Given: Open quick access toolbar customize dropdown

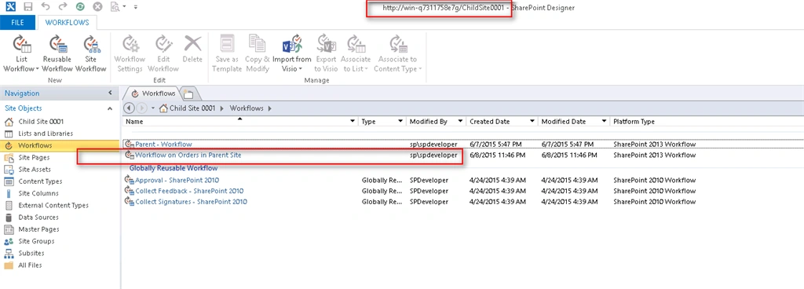Looking at the screenshot, I should click(x=135, y=7).
